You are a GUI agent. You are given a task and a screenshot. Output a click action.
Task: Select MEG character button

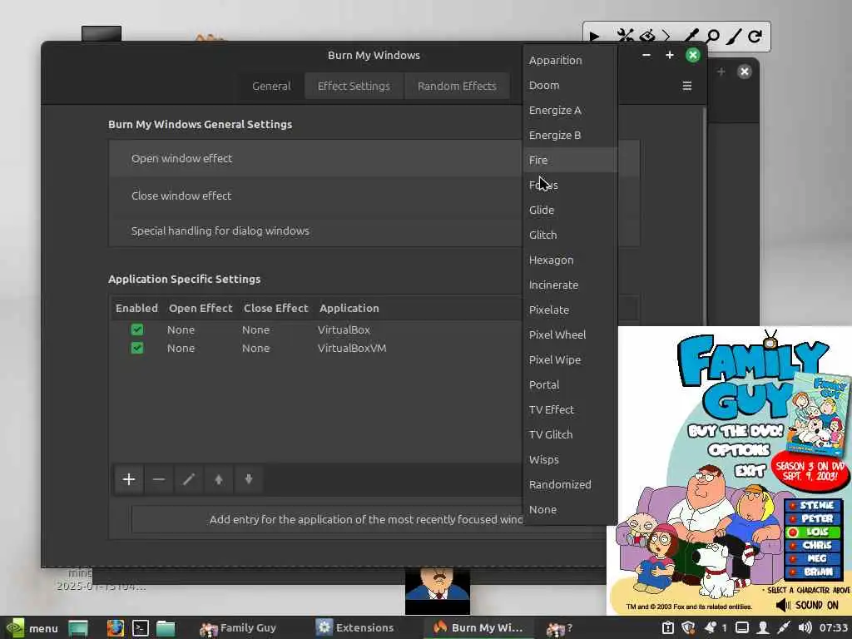(x=814, y=558)
